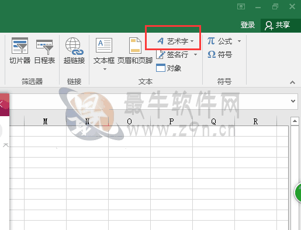The height and width of the screenshot is (230, 301).
Task: Open Header and Footer (页眉和页脚)
Action: pyautogui.click(x=135, y=51)
